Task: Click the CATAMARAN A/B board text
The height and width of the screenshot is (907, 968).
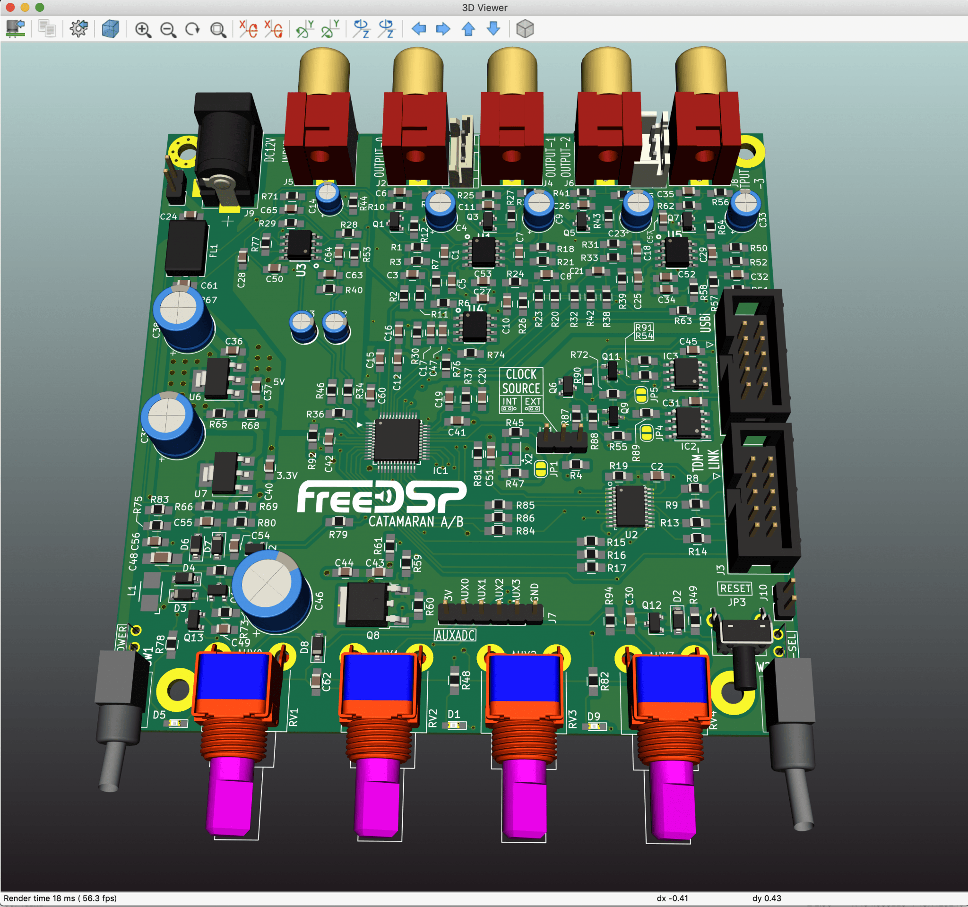Action: (x=416, y=522)
